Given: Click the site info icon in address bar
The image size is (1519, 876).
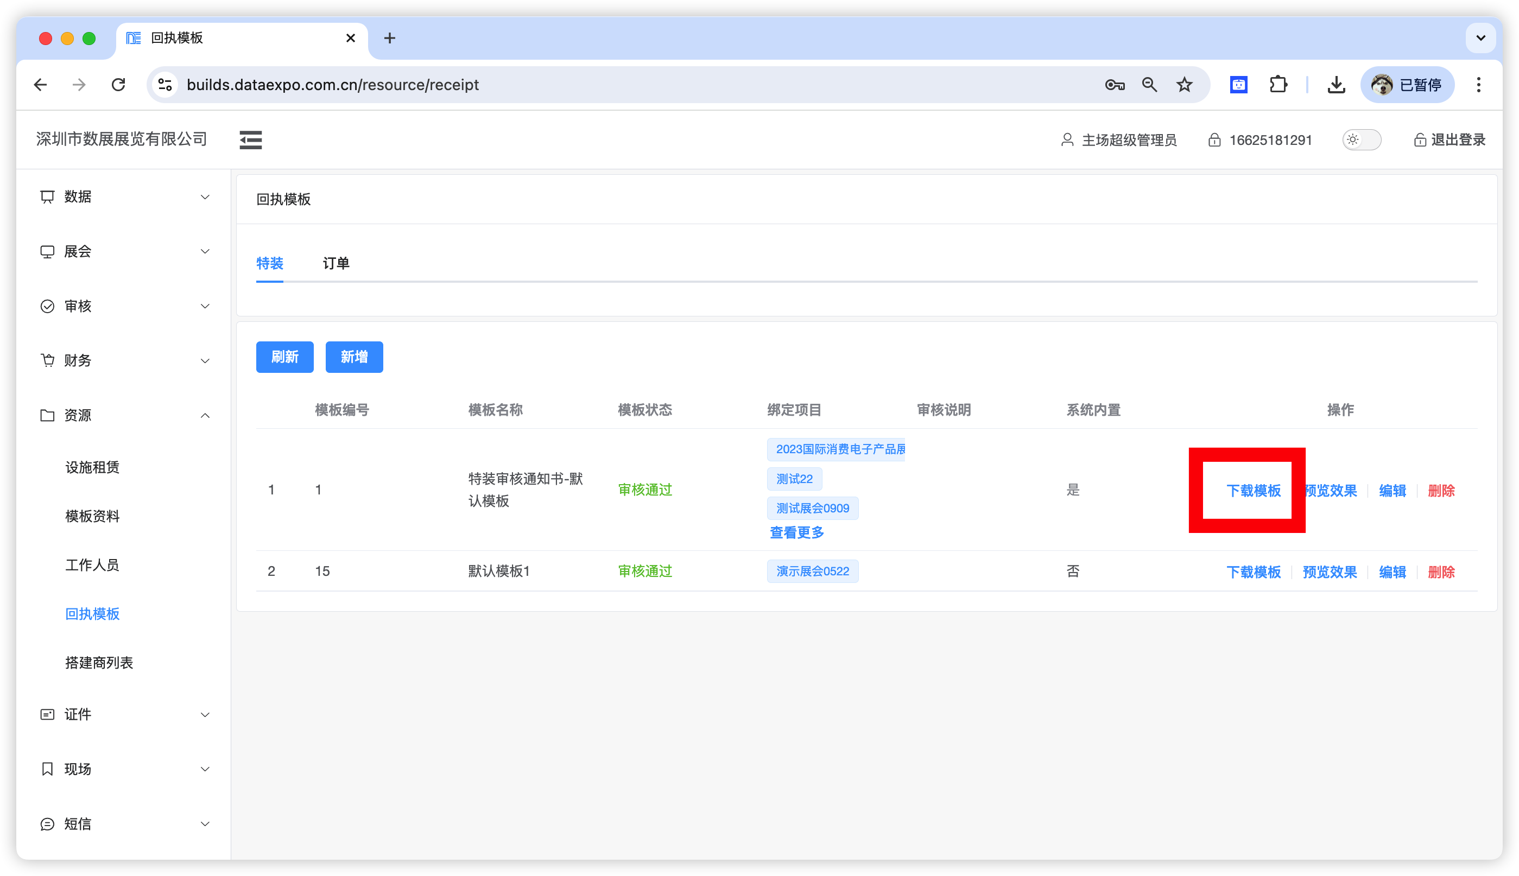Looking at the screenshot, I should 165,85.
